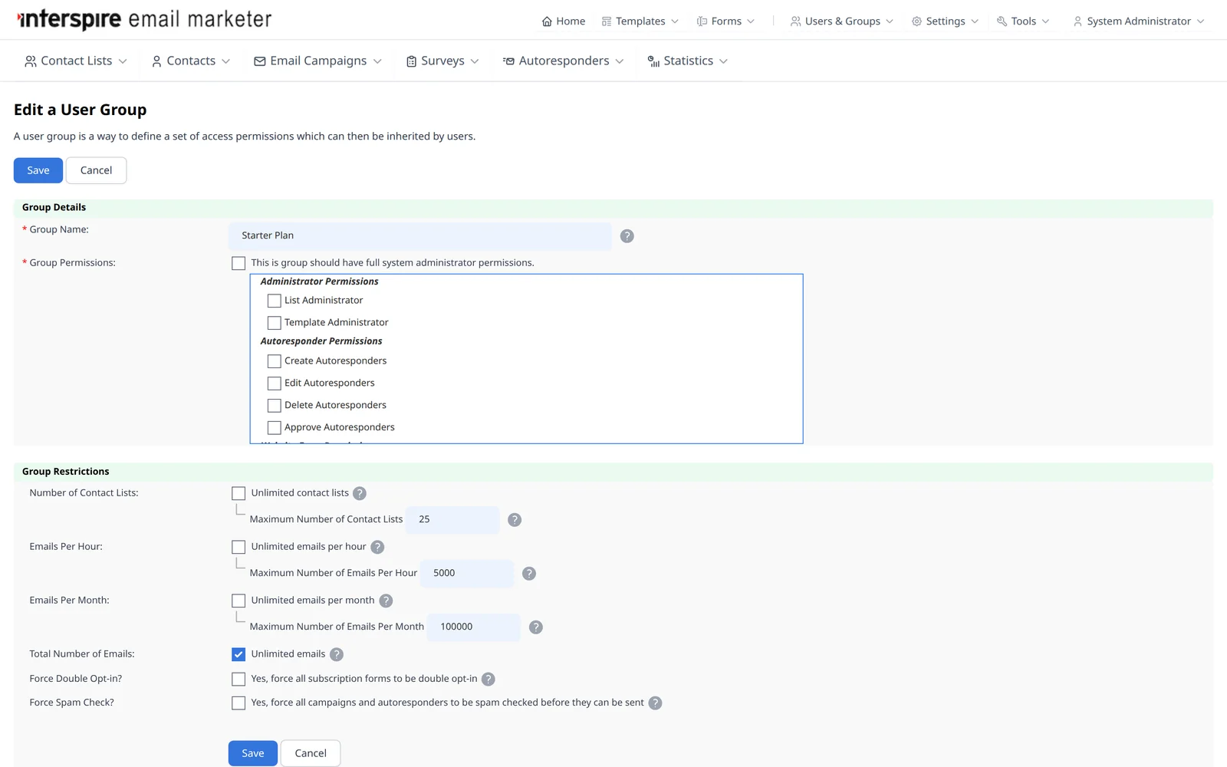Uncheck the Unlimited emails checkbox
The image size is (1227, 767).
(x=238, y=654)
